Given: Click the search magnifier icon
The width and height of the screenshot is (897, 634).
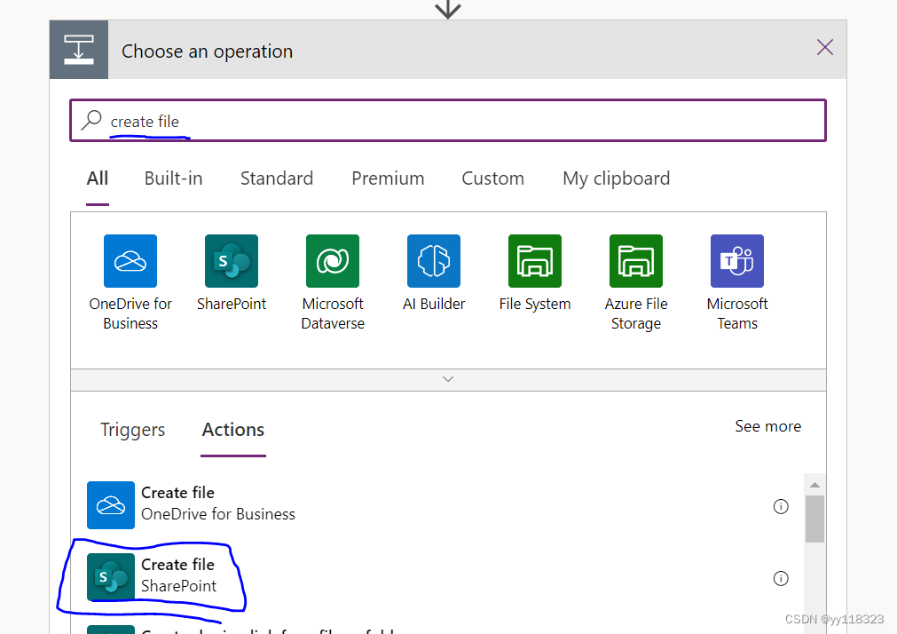Looking at the screenshot, I should click(x=91, y=120).
